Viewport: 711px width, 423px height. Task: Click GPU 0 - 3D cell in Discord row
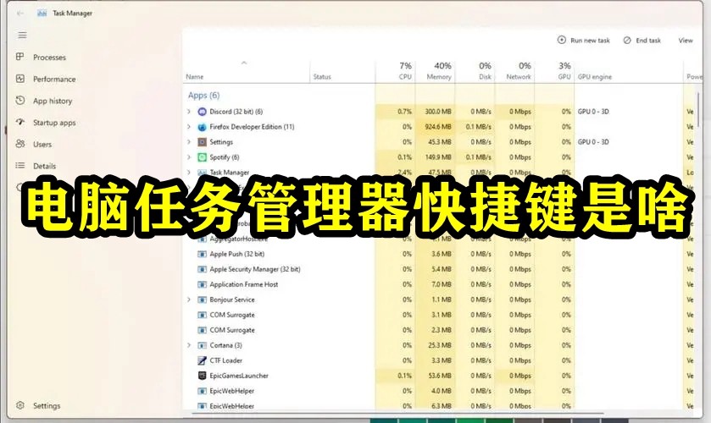click(593, 112)
